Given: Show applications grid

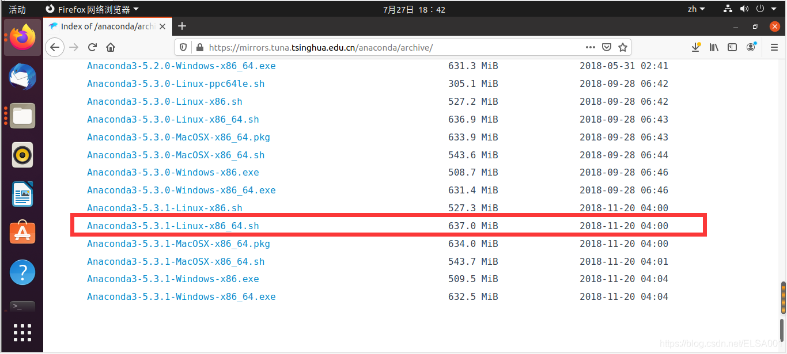Looking at the screenshot, I should (22, 333).
